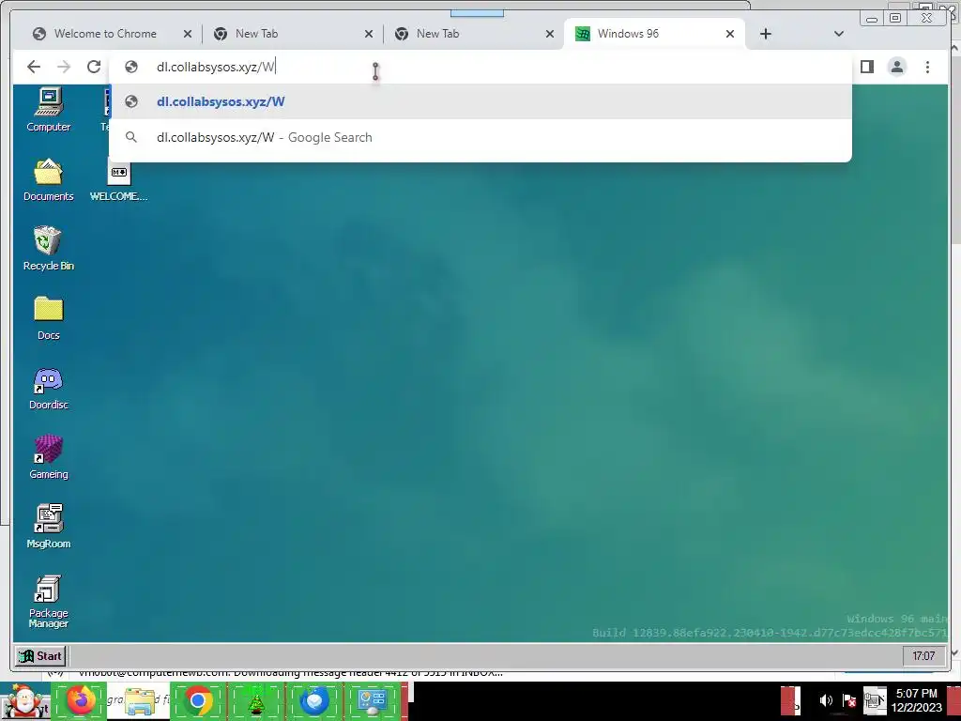Open Chrome from the Windows taskbar
The image size is (961, 721).
197,700
